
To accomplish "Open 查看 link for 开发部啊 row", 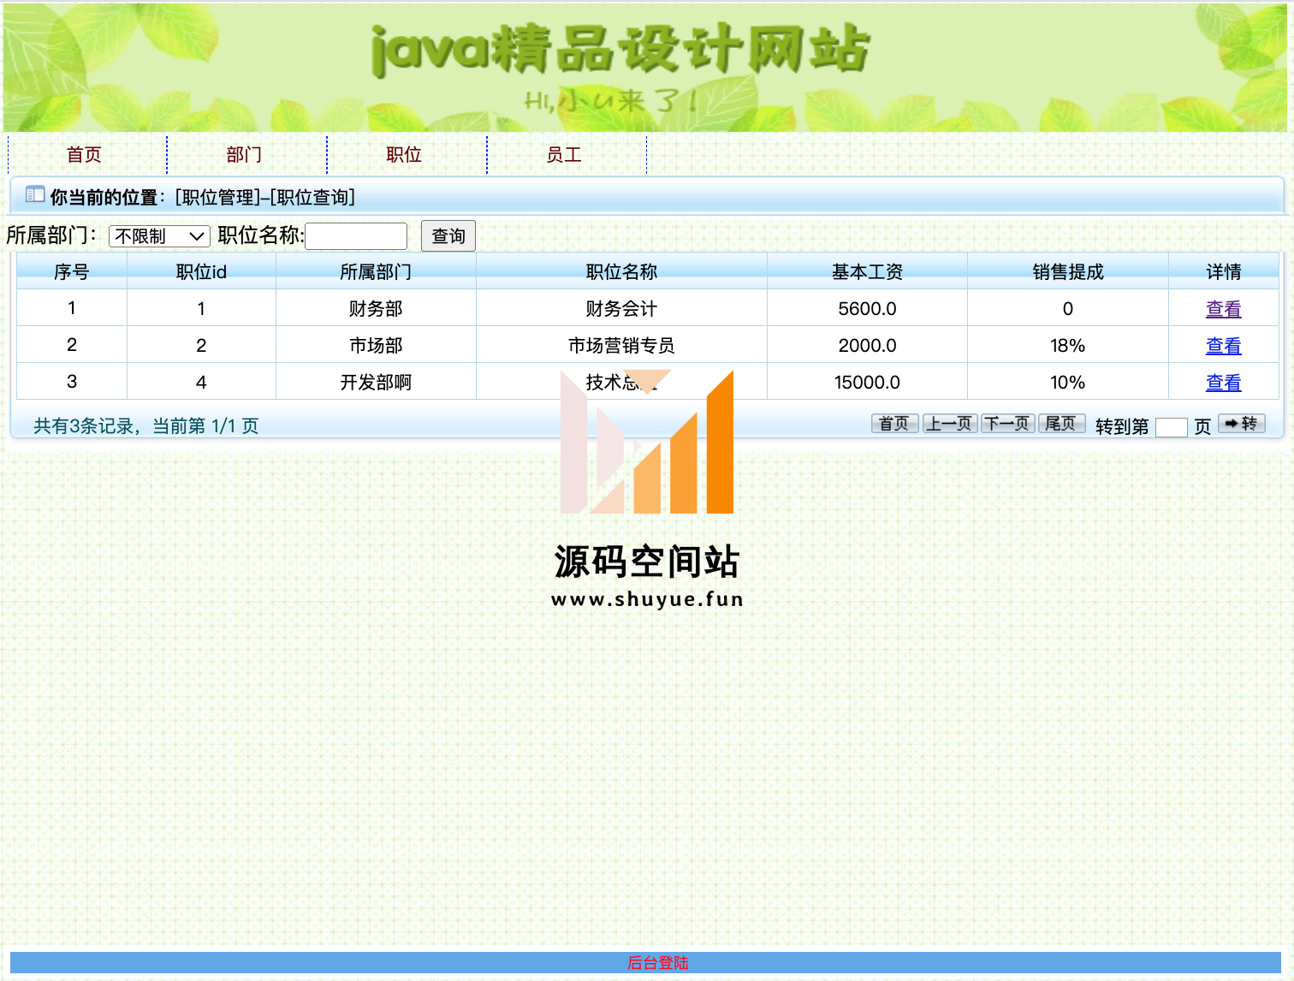I will click(1223, 383).
